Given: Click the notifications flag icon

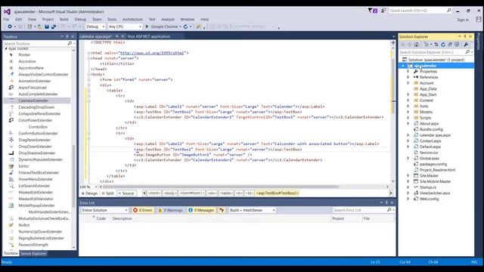Looking at the screenshot, I should 373,11.
